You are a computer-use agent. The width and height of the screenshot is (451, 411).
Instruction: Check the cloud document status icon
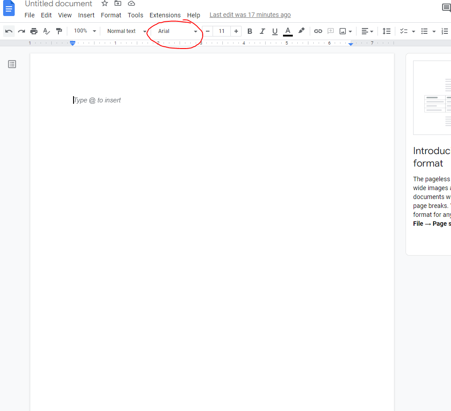pyautogui.click(x=131, y=4)
